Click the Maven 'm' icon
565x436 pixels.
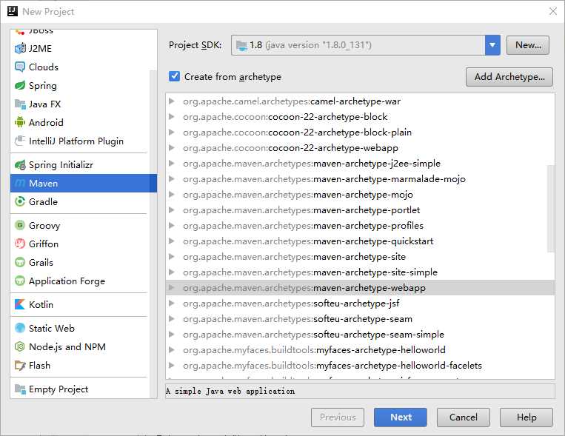pos(20,184)
